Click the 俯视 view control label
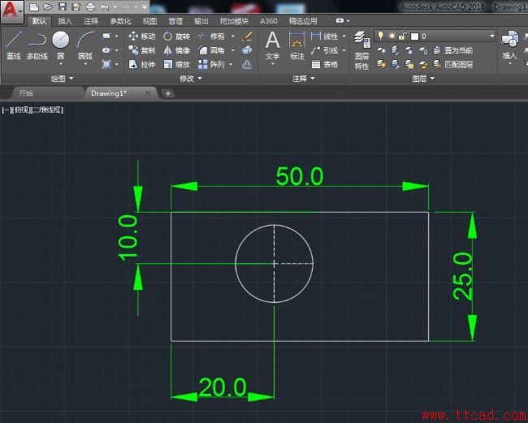 pyautogui.click(x=22, y=110)
